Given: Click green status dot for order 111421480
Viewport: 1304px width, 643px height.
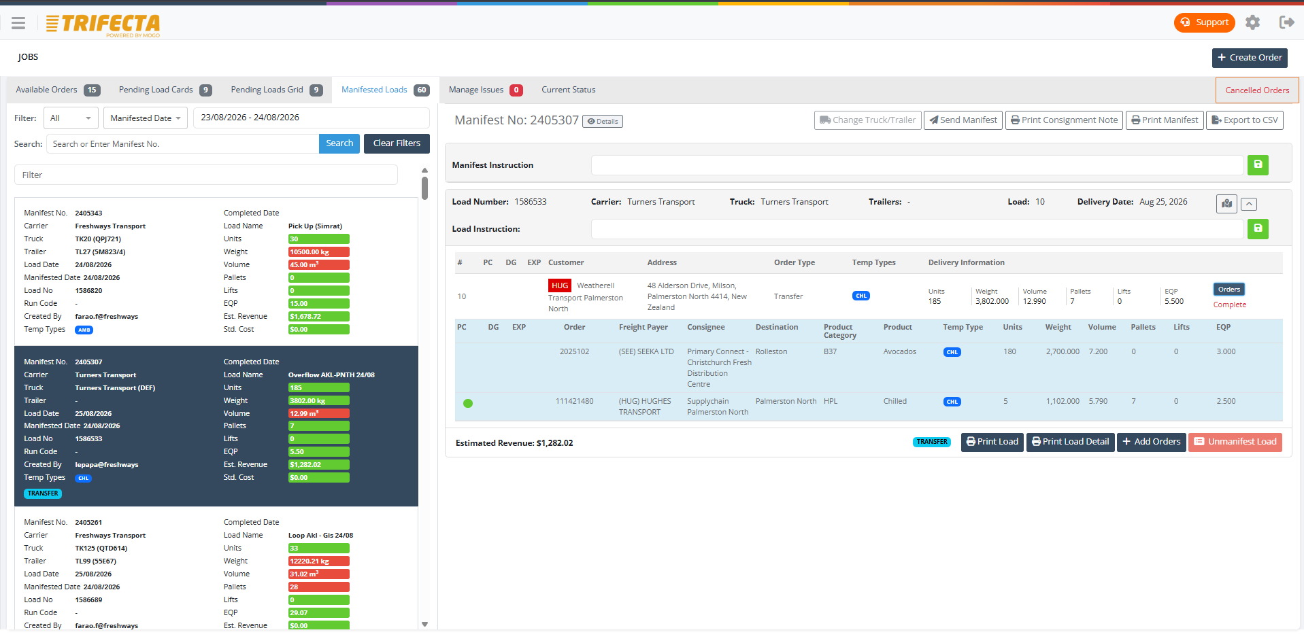Looking at the screenshot, I should (468, 404).
